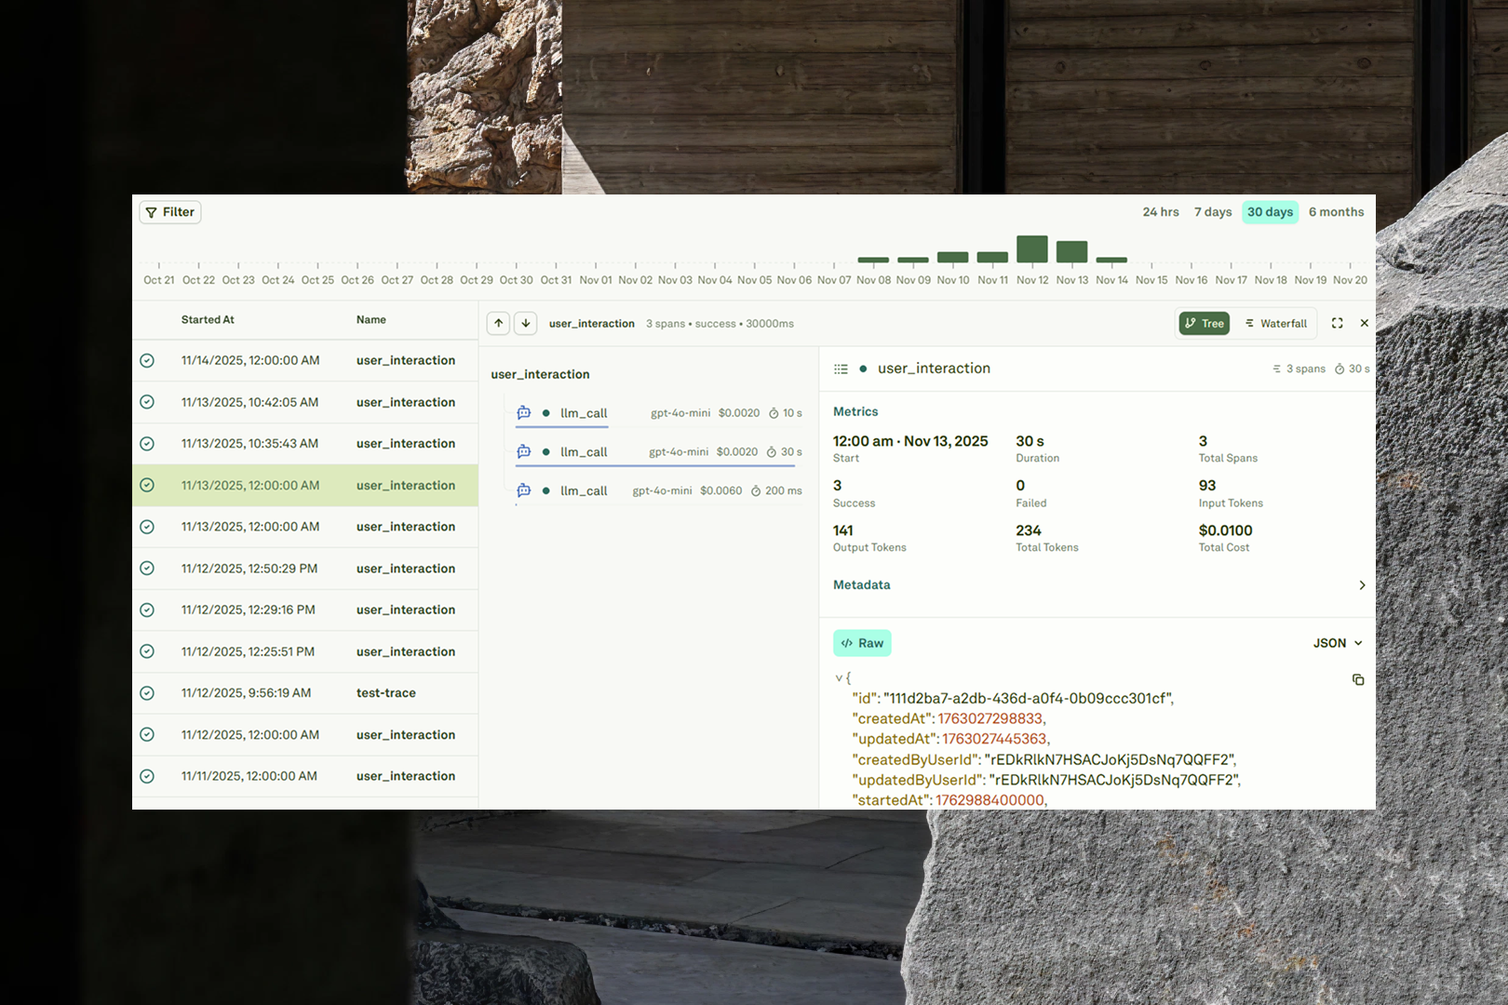Click the list icon beside the user_interaction header

[x=841, y=368]
